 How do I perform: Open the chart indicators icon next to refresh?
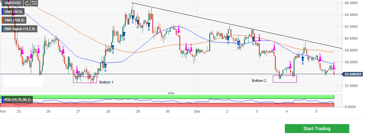34,3
